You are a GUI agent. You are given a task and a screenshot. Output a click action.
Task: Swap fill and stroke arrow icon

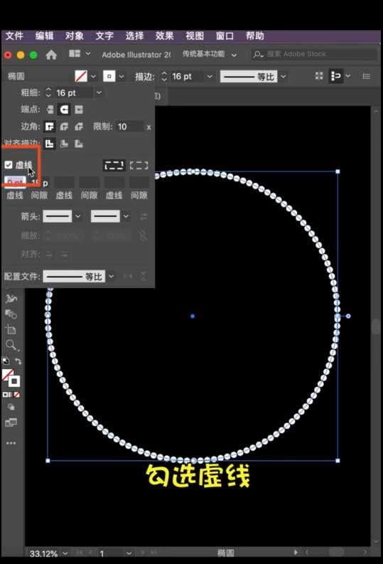point(18,361)
